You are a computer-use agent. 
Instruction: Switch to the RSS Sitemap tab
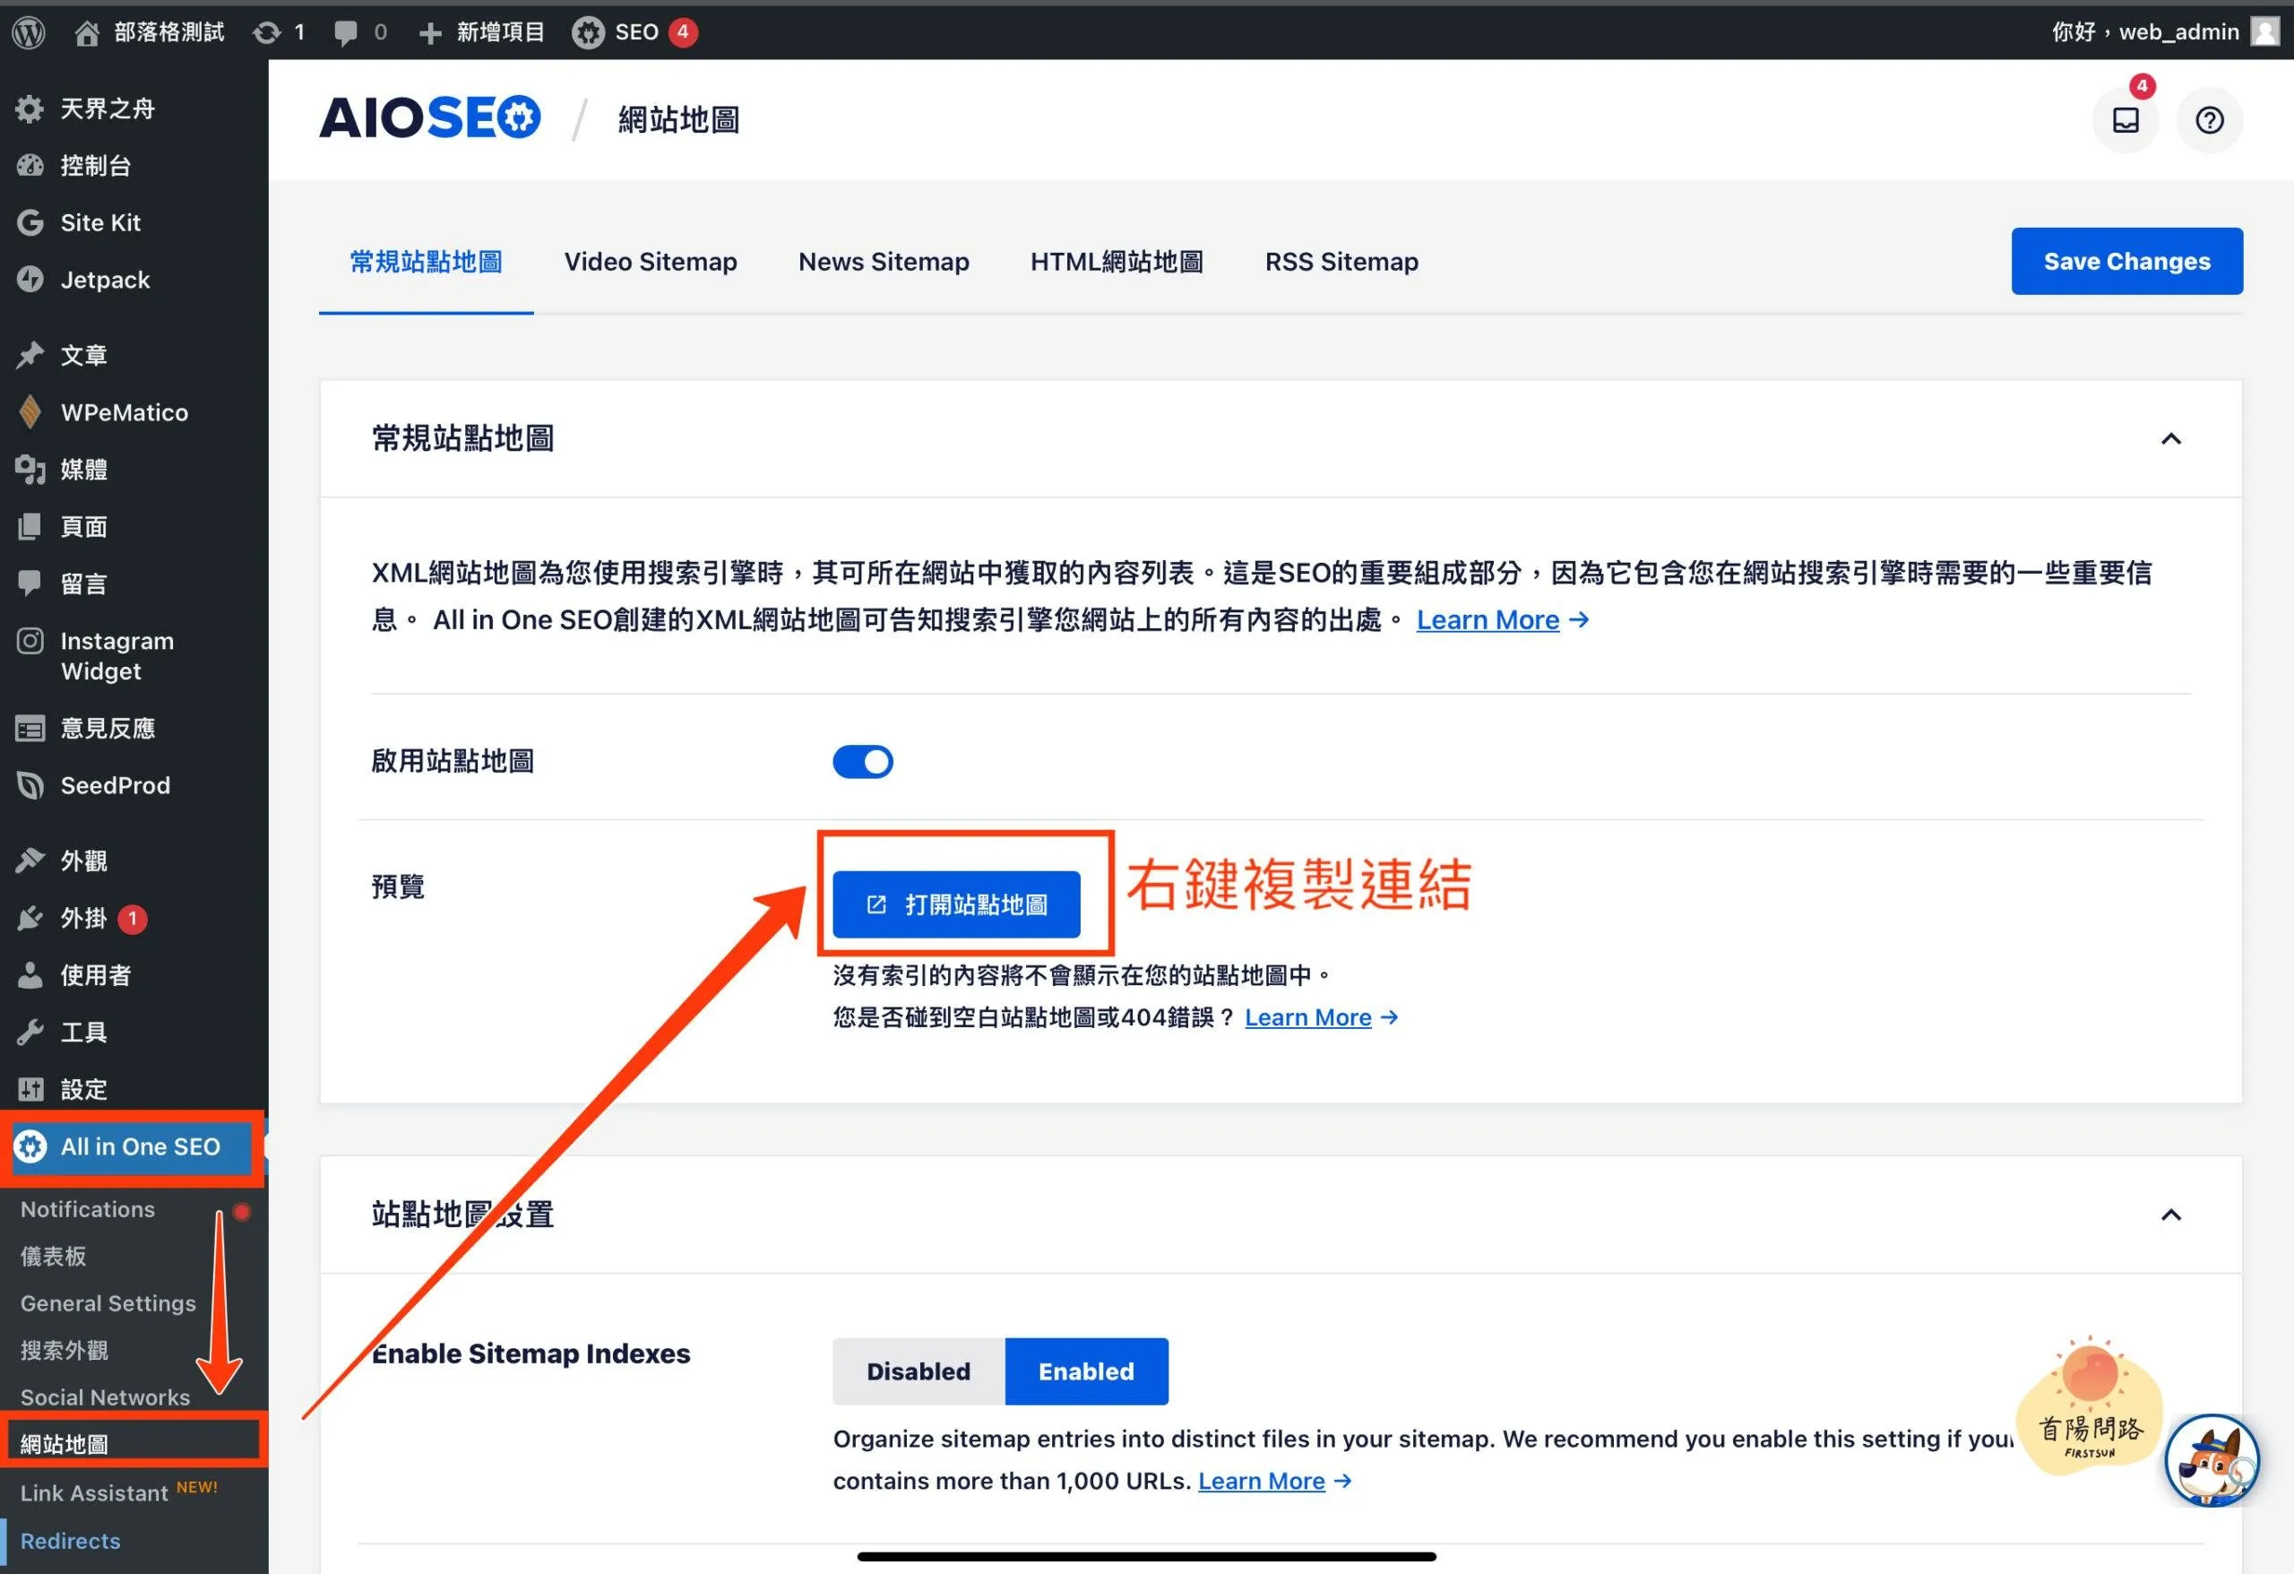point(1341,262)
